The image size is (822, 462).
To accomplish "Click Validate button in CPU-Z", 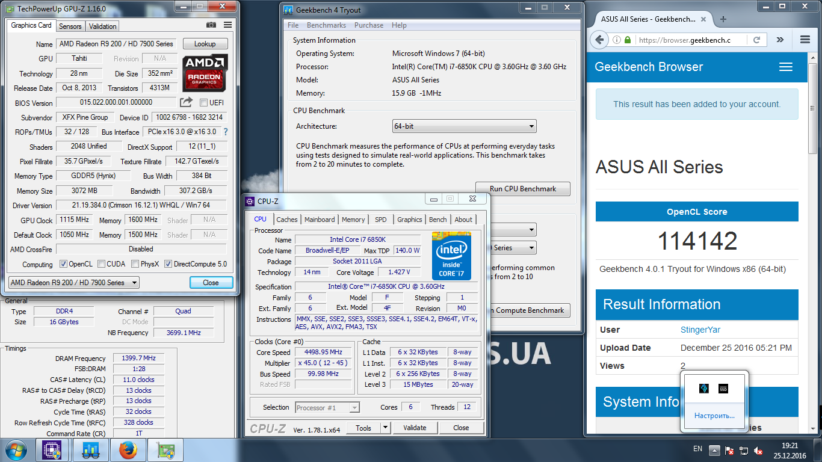I will 415,428.
